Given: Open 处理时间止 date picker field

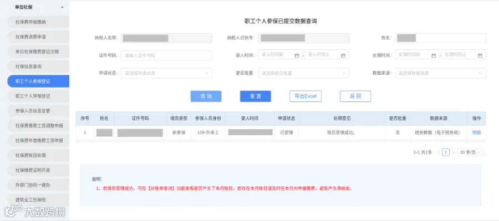Looking at the screenshot, I should pyautogui.click(x=464, y=54).
